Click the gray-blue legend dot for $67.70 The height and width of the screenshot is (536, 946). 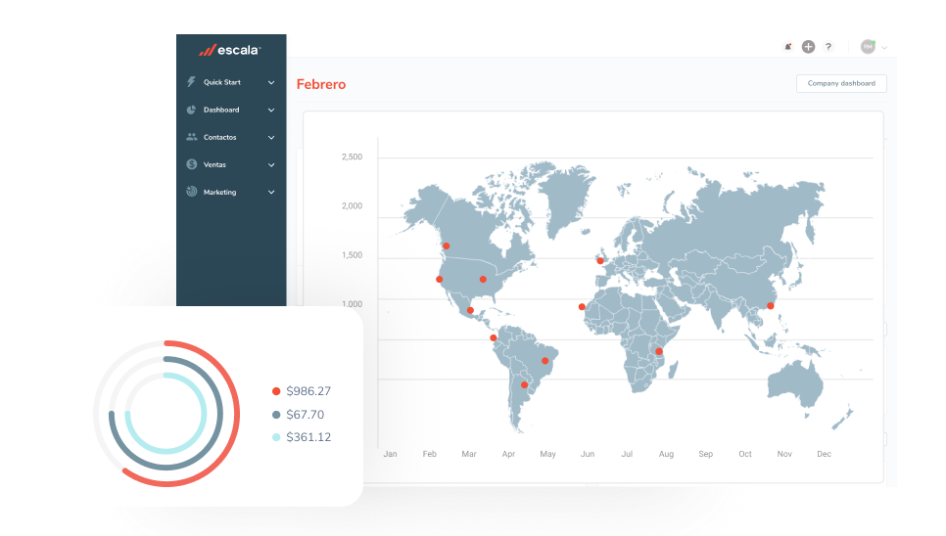[x=276, y=415]
